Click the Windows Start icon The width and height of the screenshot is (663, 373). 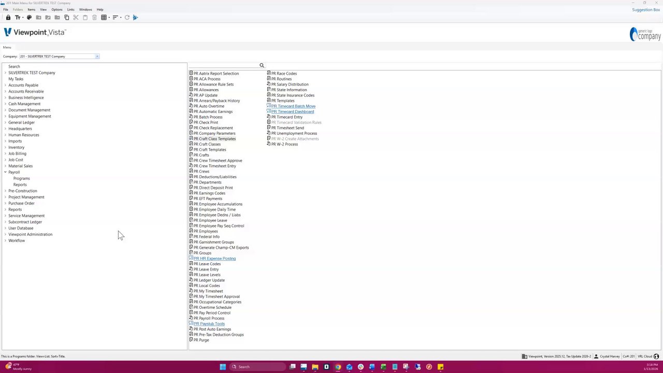point(223,367)
